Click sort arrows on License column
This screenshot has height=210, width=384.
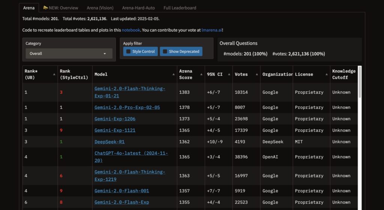coord(326,74)
